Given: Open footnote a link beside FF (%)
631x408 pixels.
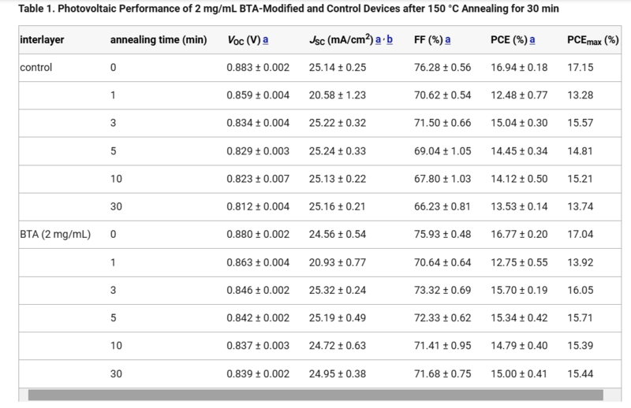Looking at the screenshot, I should click(x=448, y=40).
